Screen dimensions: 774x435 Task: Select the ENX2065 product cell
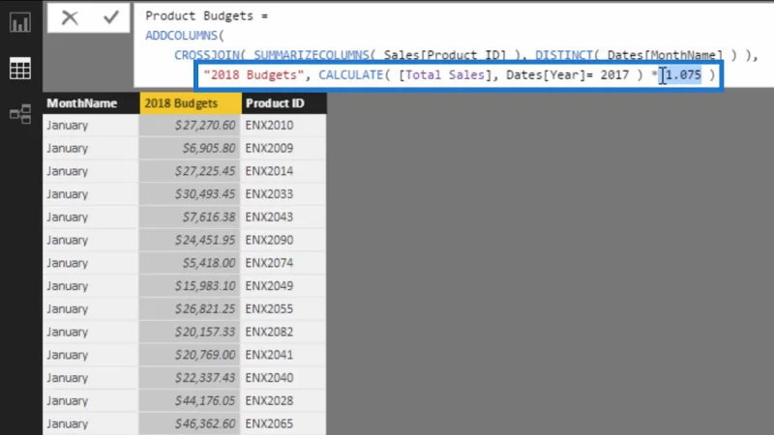[283, 423]
